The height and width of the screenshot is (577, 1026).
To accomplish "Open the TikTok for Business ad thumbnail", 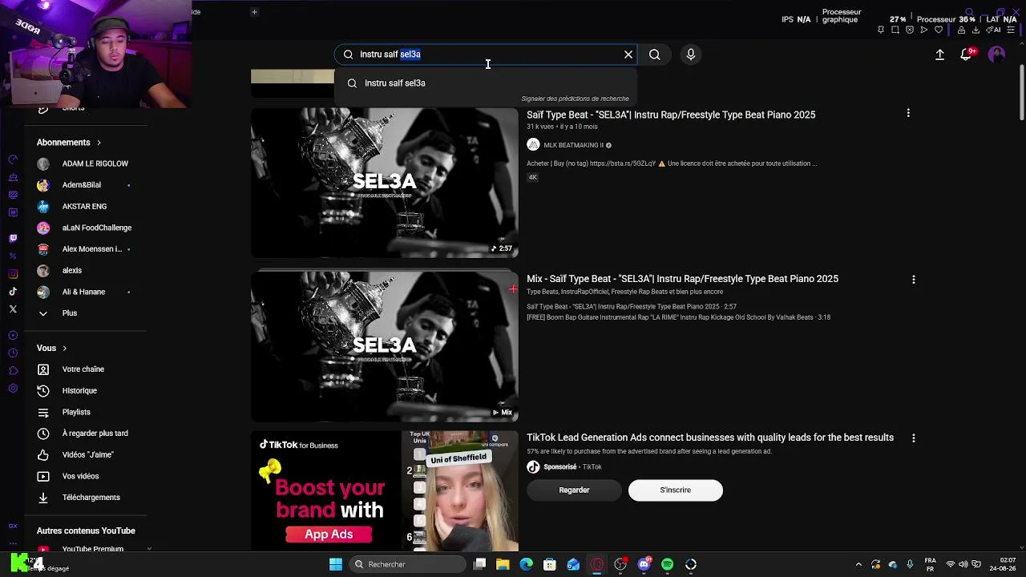I will 385,490.
